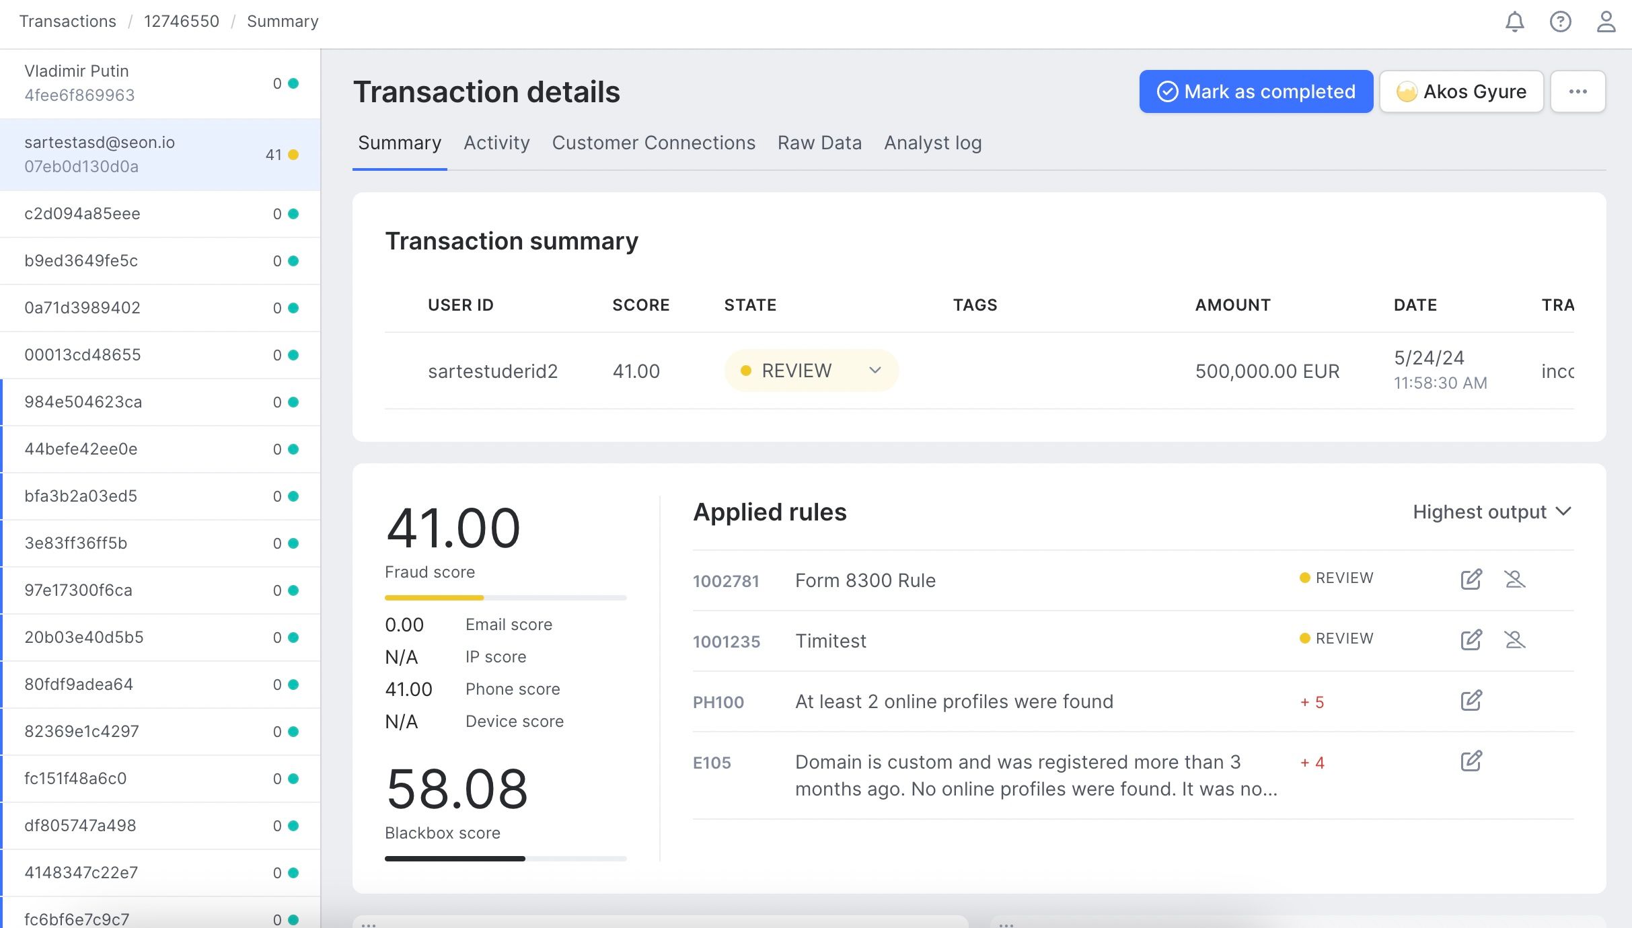Click the user-off icon for Timitest rule
This screenshot has width=1632, height=928.
coord(1514,640)
